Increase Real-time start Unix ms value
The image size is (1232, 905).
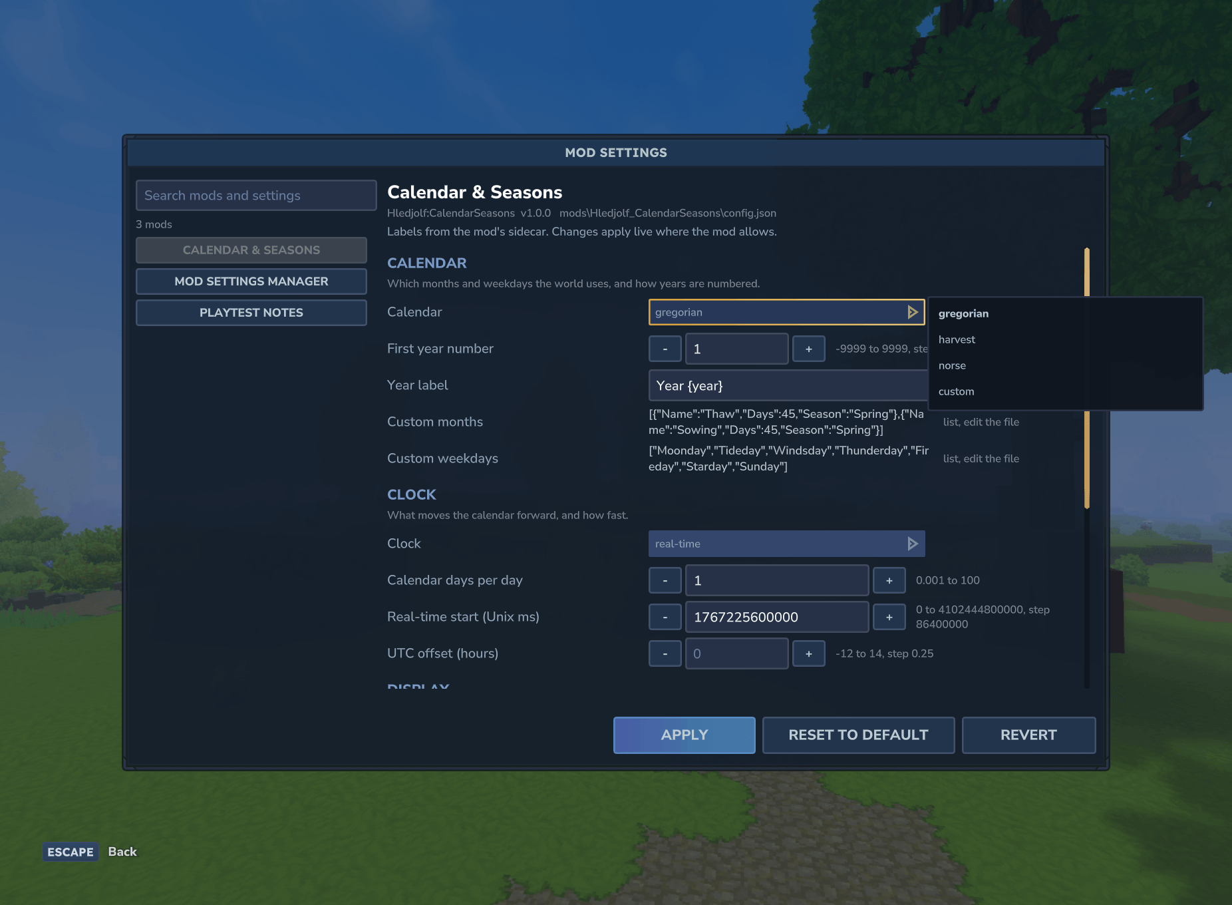point(889,617)
